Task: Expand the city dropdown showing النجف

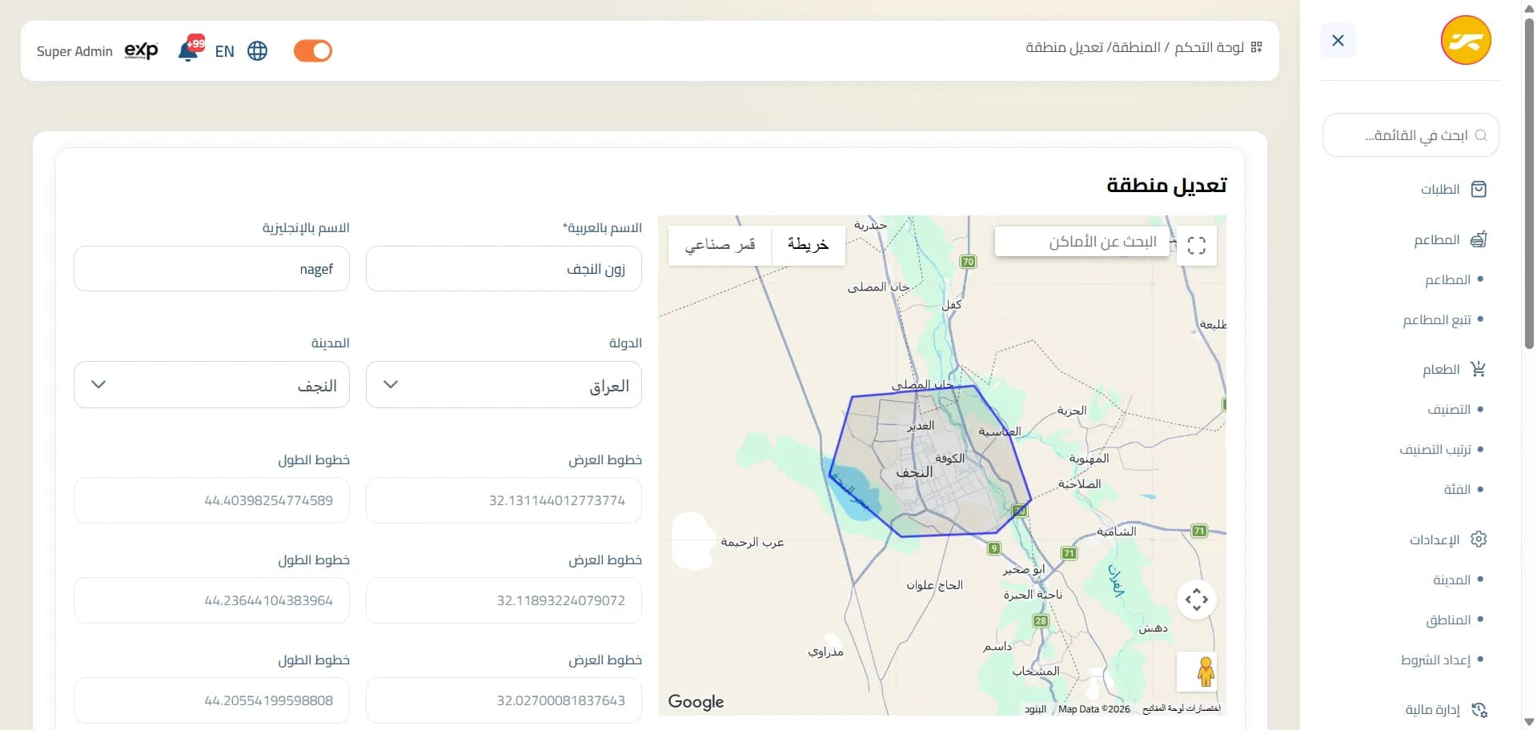Action: [211, 385]
